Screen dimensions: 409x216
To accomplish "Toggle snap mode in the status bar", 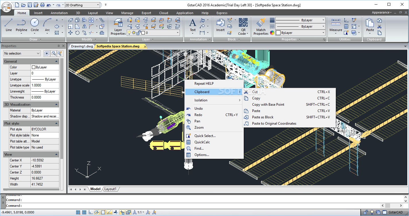I will pyautogui.click(x=78, y=213).
